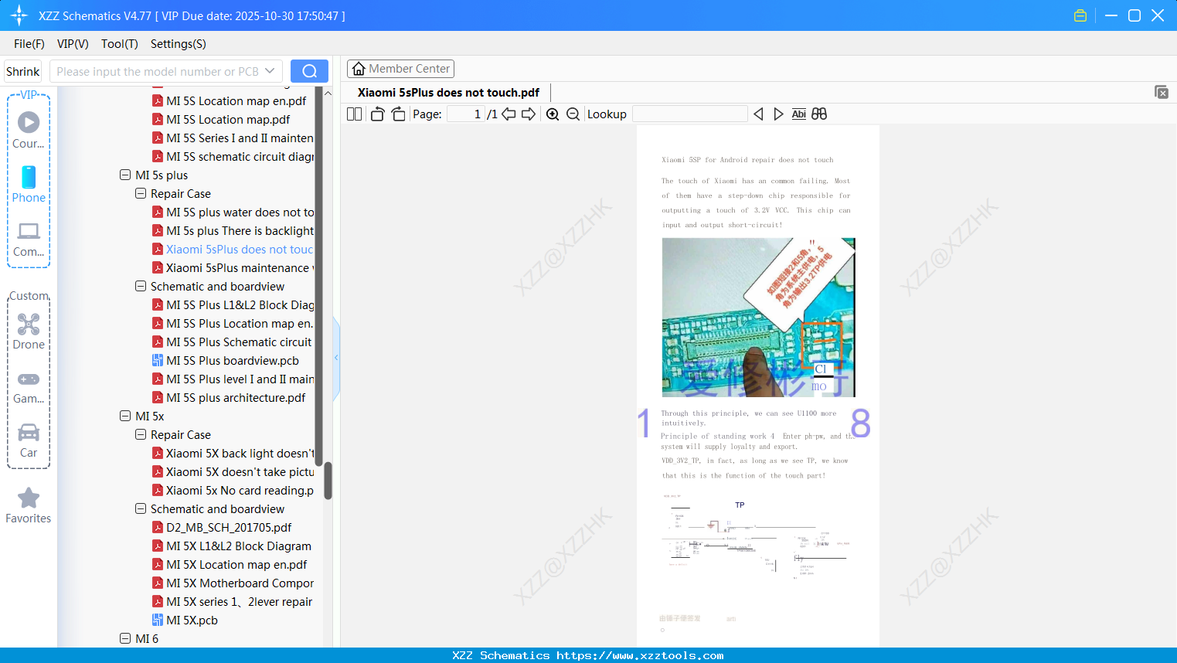Open the model number dropdown arrow
1177x663 pixels.
[270, 71]
